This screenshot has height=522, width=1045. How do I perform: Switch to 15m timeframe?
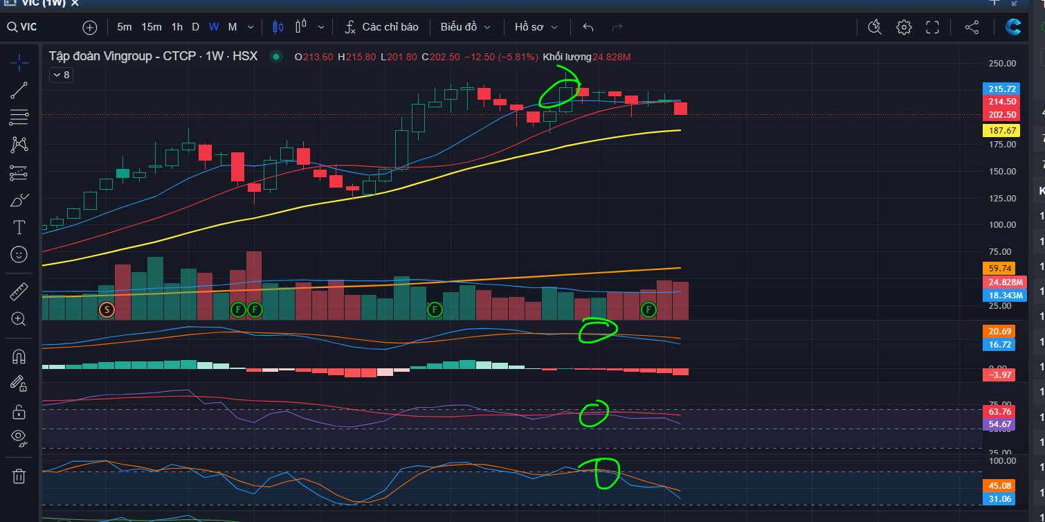point(152,28)
